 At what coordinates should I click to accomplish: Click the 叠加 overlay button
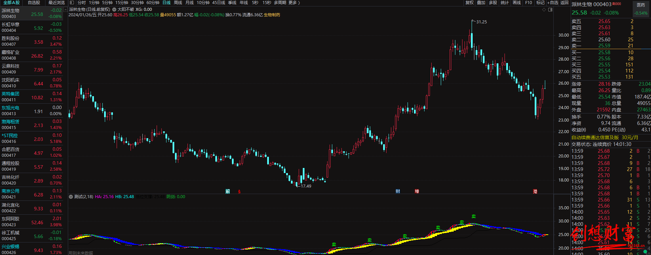481,3
